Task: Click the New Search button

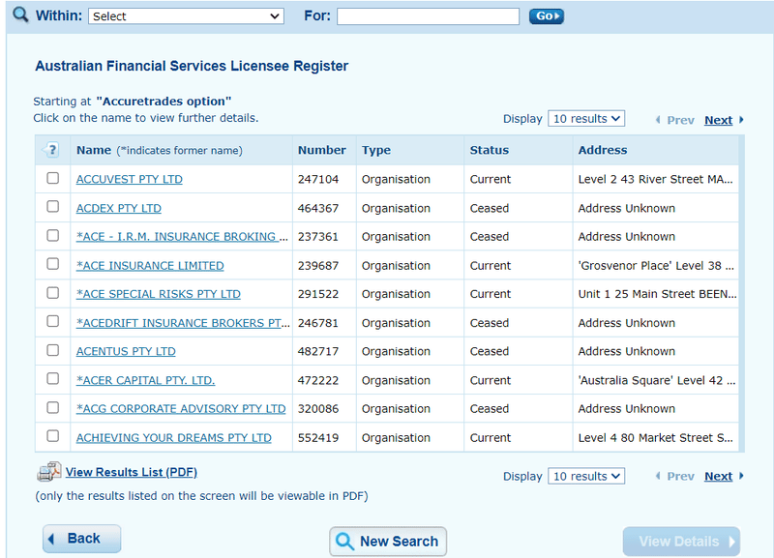Action: coord(388,542)
